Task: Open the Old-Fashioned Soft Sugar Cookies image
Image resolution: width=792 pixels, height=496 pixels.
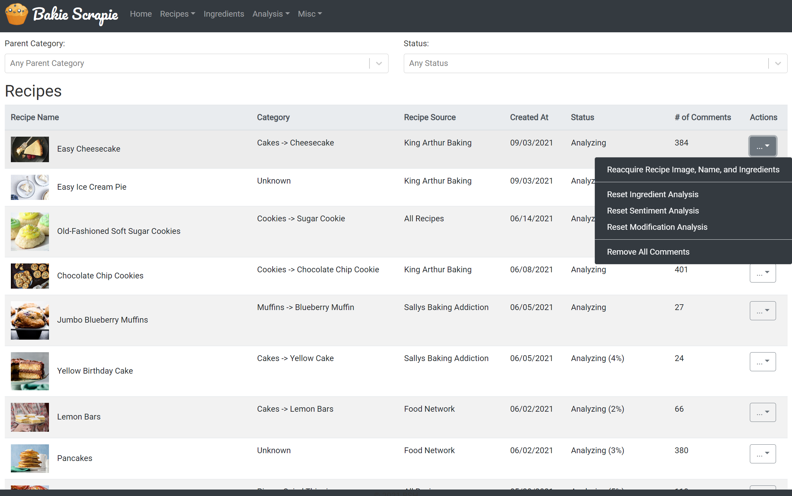Action: (30, 232)
